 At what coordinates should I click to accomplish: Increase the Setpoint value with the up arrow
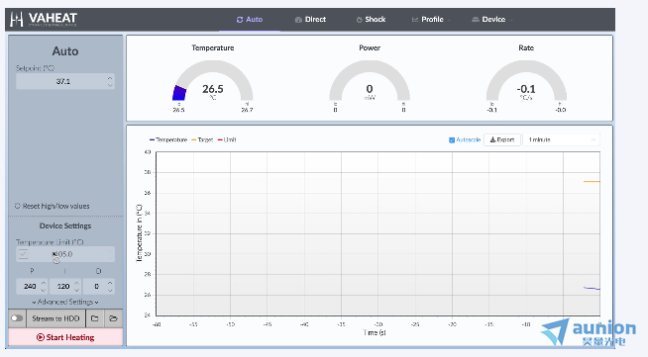pos(110,78)
